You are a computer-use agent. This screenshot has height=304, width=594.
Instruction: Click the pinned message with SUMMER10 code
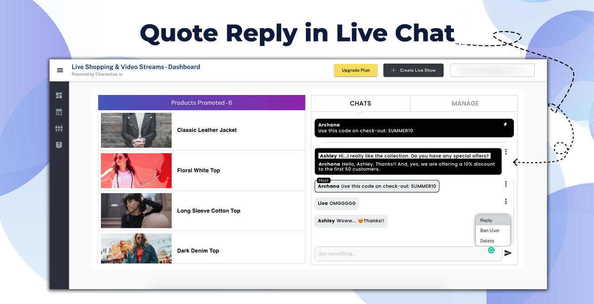coord(414,128)
